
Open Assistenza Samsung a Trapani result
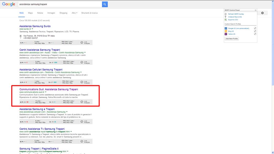click(37, 109)
